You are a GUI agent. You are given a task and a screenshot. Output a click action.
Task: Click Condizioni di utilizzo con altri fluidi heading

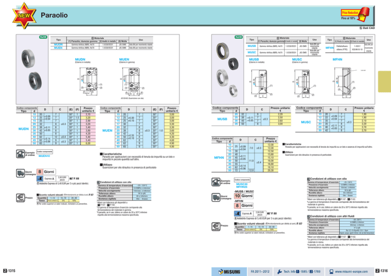click(330, 216)
